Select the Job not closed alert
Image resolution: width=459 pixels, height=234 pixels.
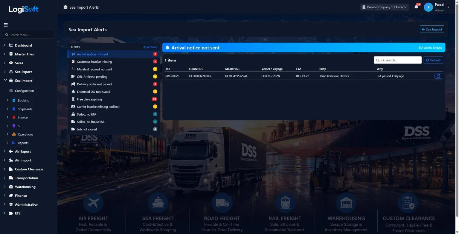click(114, 129)
